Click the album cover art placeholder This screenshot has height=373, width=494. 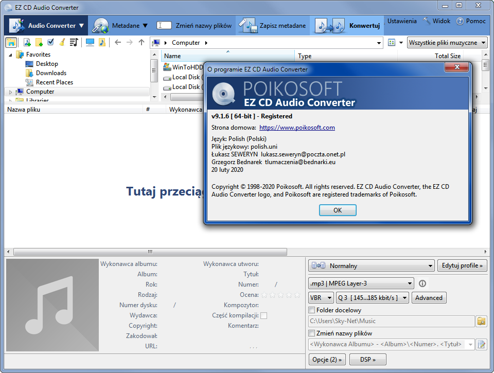(52, 305)
